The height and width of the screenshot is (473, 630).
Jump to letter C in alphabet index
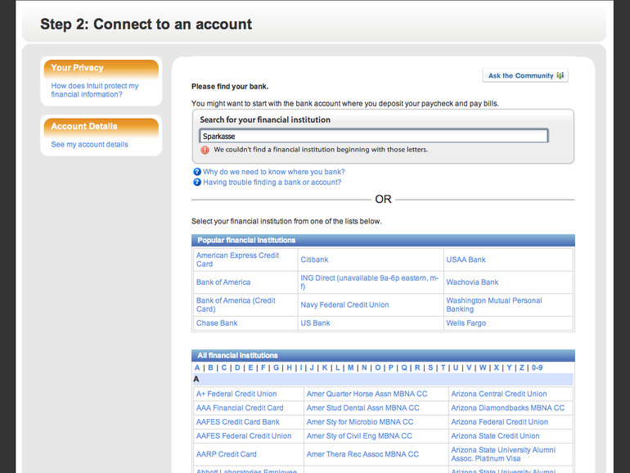tap(224, 367)
